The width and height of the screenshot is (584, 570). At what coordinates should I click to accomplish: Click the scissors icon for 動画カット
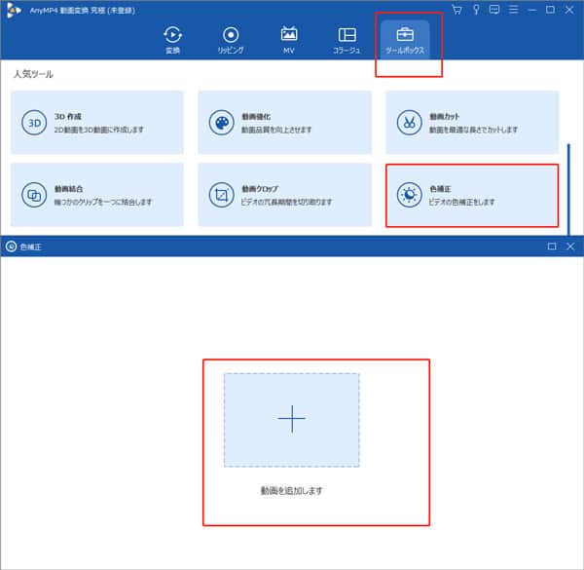pyautogui.click(x=409, y=122)
